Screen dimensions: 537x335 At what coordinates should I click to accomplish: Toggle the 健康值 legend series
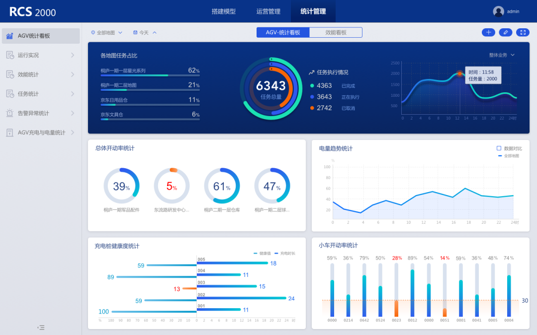[x=262, y=253]
